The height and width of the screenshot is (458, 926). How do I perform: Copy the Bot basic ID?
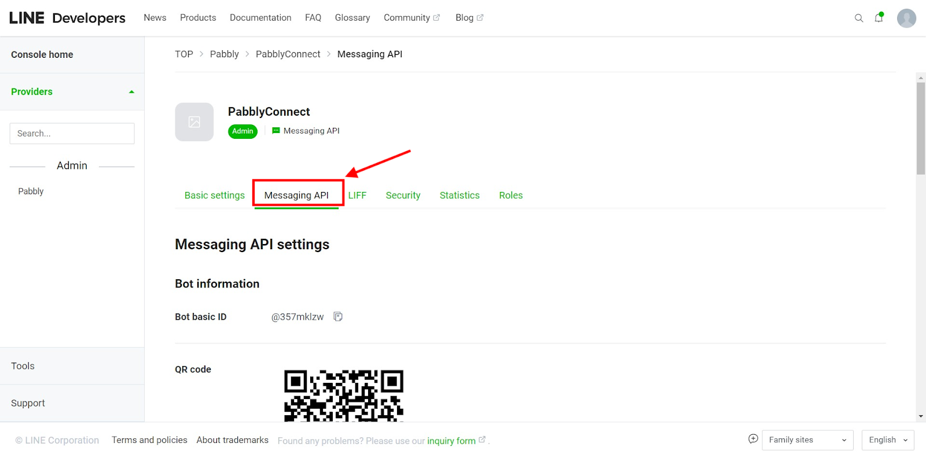[338, 317]
